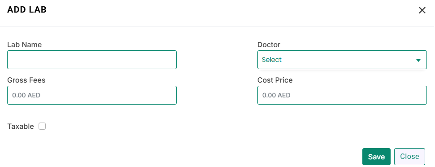The image size is (435, 167).
Task: Click the Taxable label text
Action: click(21, 127)
